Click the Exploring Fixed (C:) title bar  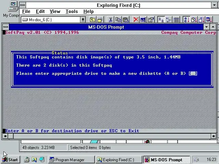118,5
